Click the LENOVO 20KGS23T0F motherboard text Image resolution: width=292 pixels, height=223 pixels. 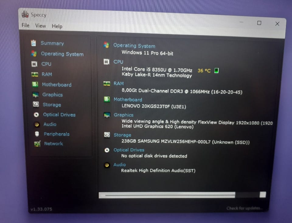(154, 106)
